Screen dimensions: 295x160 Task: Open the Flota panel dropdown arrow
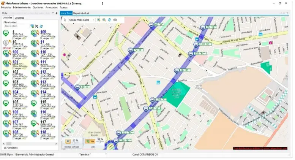pyautogui.click(x=53, y=13)
